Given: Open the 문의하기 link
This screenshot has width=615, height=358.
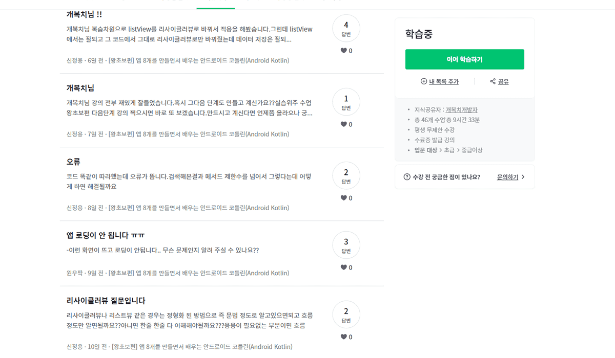Looking at the screenshot, I should [507, 177].
